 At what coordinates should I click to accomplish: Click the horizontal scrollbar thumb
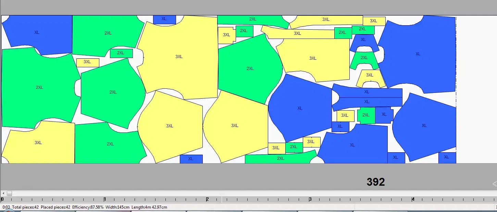coord(9,194)
